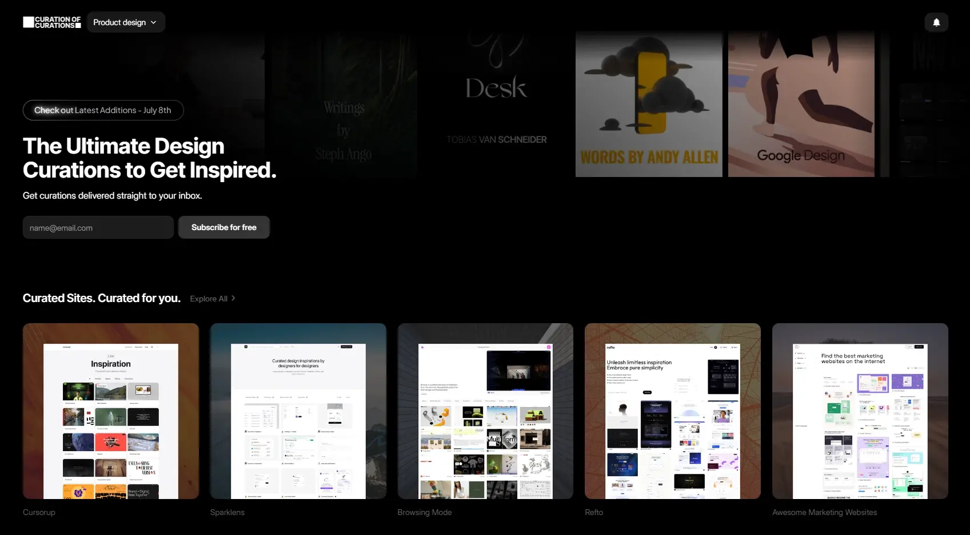Screen dimensions: 970x535
Task: Click the Curated Sites. Curated for you. heading
Action: click(102, 298)
